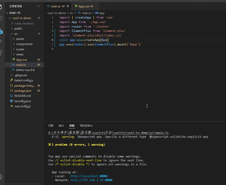Click vue3-ts-demo in the breadcrumb
The image size is (226, 185).
(56, 13)
